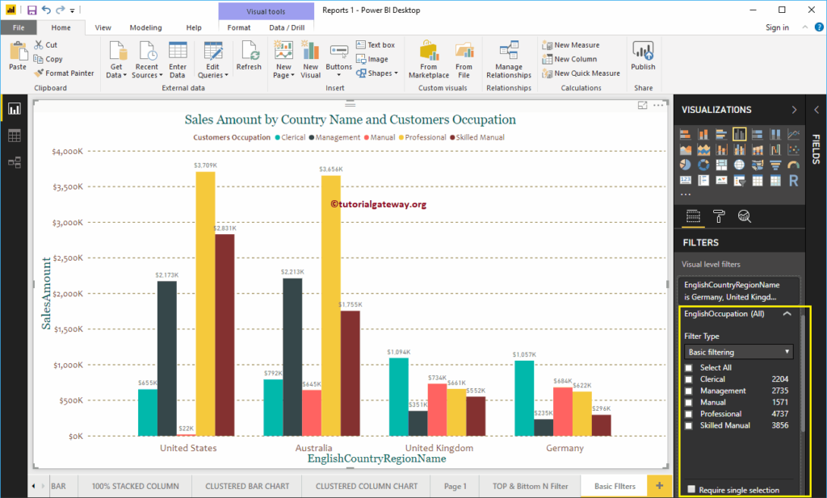Tick the Skilled Manual occupation checkbox

(x=688, y=426)
